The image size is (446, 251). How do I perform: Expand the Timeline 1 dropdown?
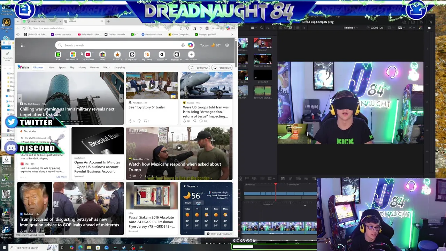click(x=357, y=28)
